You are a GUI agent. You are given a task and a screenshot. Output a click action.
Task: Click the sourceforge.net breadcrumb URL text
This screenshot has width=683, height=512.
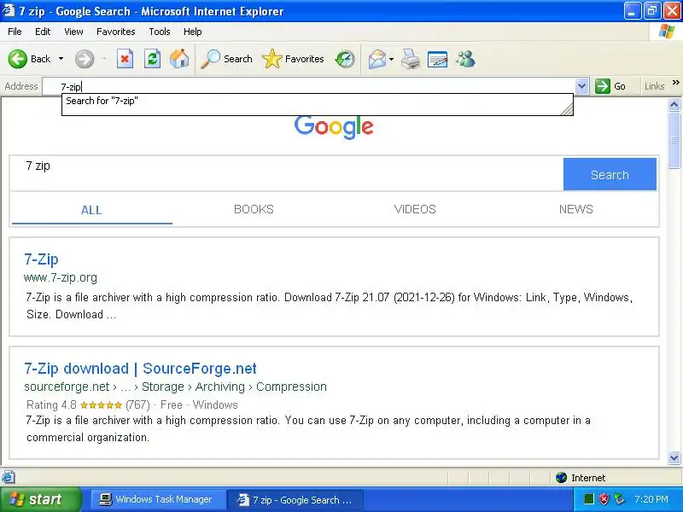(x=175, y=387)
